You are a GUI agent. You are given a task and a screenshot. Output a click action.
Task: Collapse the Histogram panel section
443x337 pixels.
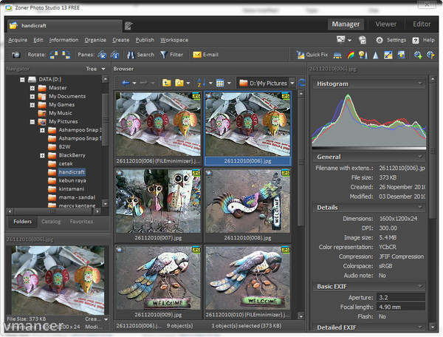click(x=420, y=84)
